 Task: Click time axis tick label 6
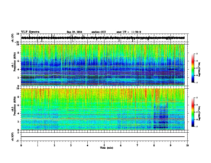coord(121,145)
